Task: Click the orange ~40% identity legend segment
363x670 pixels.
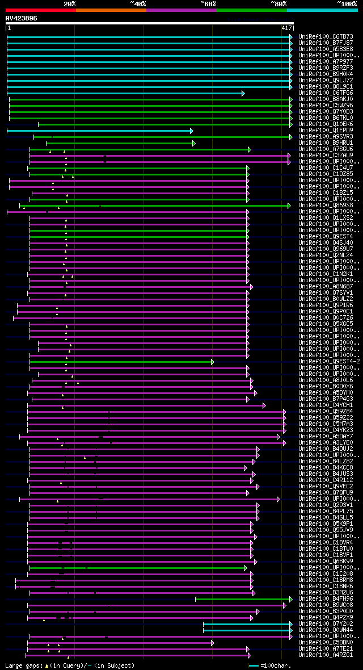Action: (111, 10)
